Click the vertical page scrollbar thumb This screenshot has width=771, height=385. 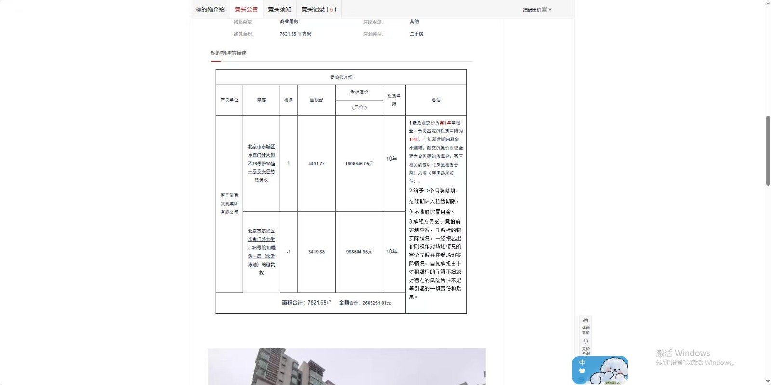click(768, 150)
